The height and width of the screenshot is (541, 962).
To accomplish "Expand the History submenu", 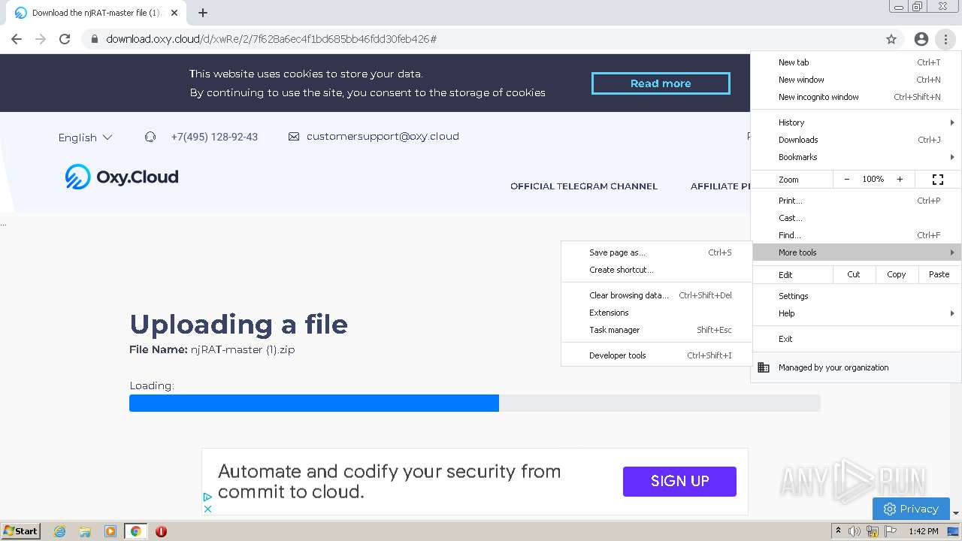I will pyautogui.click(x=857, y=122).
